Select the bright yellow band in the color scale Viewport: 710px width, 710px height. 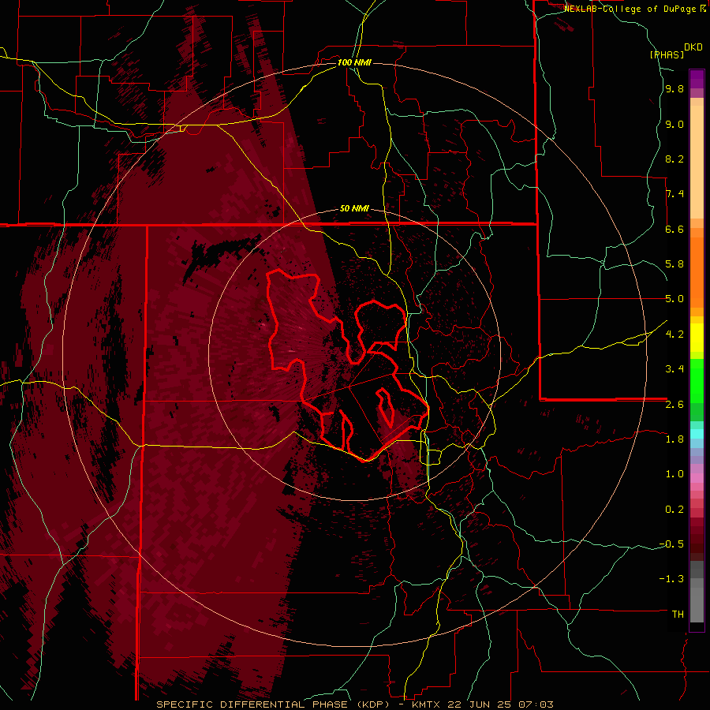click(697, 338)
